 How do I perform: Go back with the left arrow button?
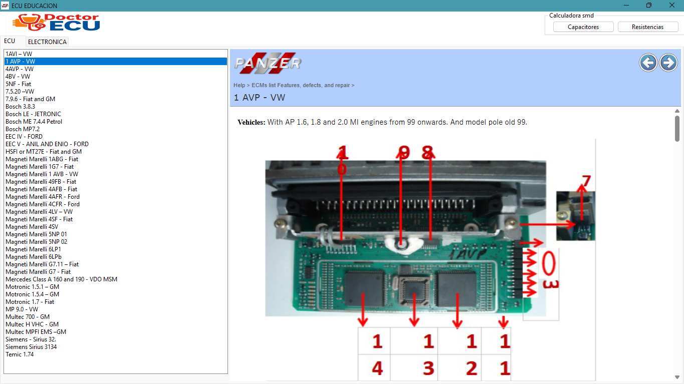coord(648,63)
